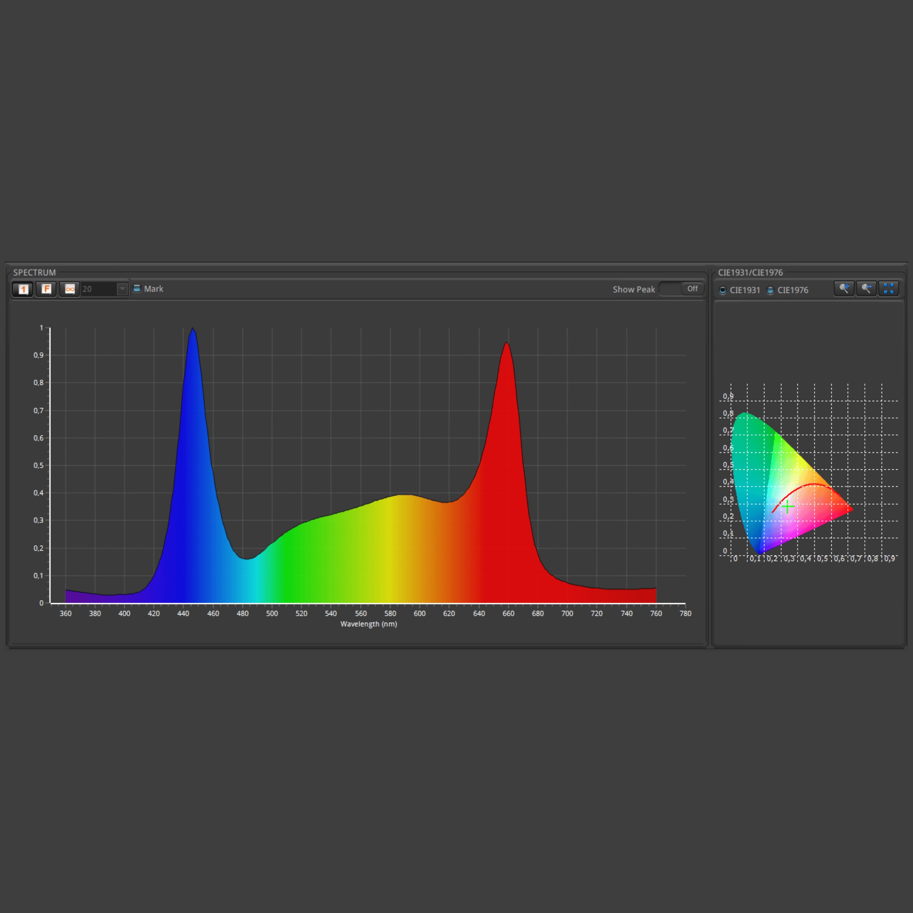Screen dimensions: 913x913
Task: Click the SPECTRUM panel title
Action: [35, 273]
